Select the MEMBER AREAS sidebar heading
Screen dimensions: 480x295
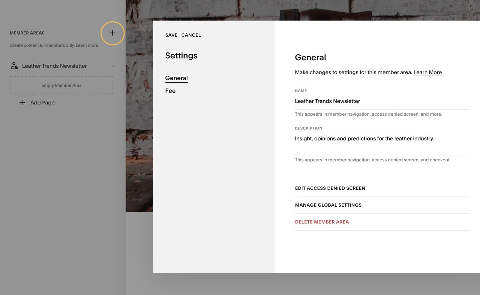click(x=27, y=33)
